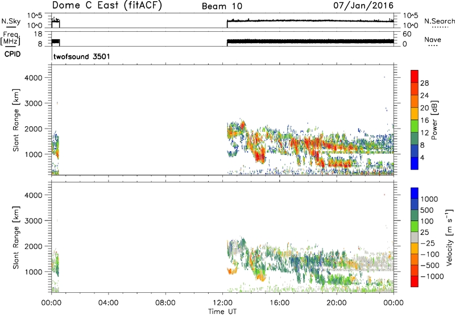
Task: Click the "Slant Range [km]" label of power panel
Action: point(16,120)
